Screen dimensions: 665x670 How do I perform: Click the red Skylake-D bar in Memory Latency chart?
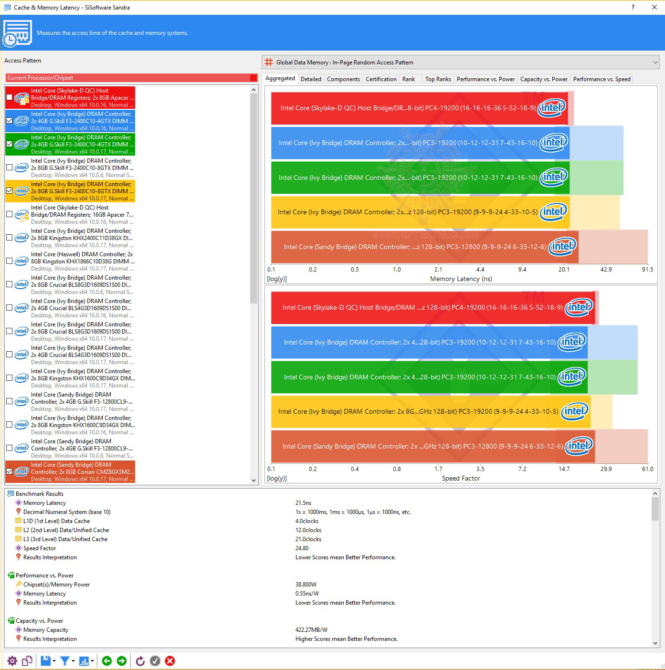click(420, 108)
